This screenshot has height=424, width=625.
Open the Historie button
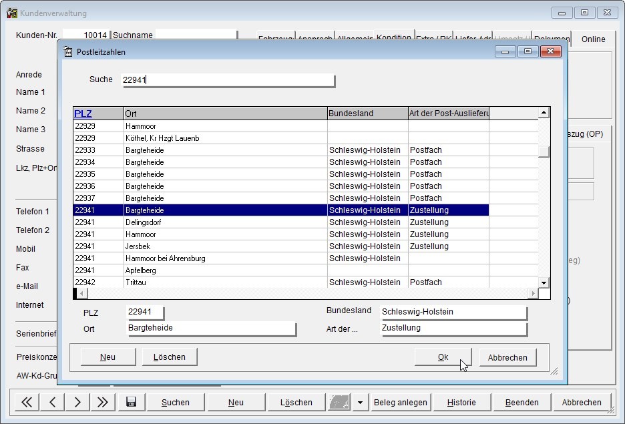[461, 402]
